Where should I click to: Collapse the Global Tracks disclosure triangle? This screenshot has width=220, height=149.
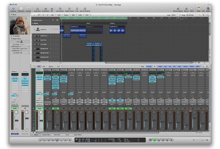[33, 20]
